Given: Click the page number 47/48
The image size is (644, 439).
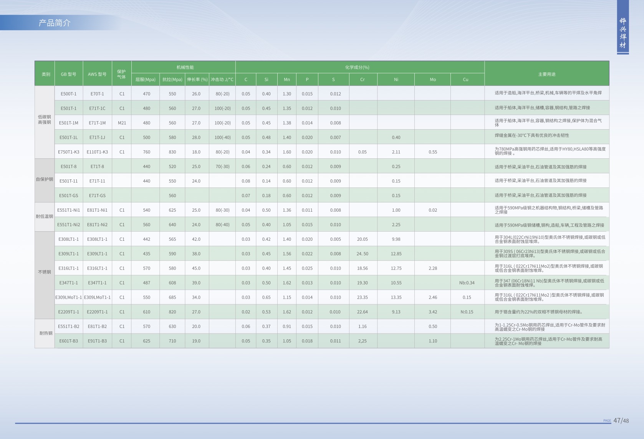Looking at the screenshot, I should [621, 421].
